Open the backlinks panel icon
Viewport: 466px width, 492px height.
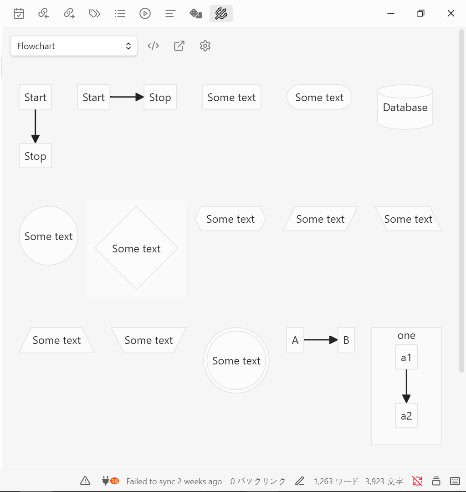point(44,14)
